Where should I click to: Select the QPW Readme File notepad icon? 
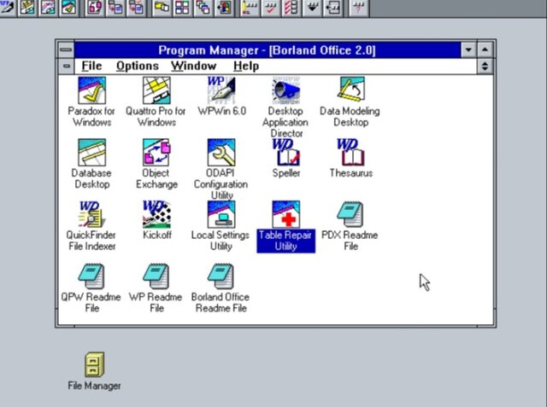coord(91,276)
